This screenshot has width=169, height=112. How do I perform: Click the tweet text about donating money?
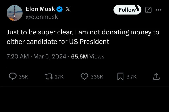pyautogui.click(x=83, y=37)
